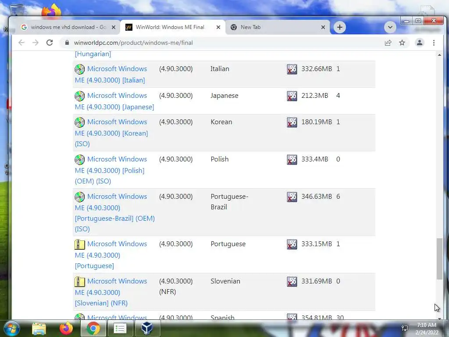Click the zip archive icon for the Slovenian download
449x337 pixels.
click(80, 281)
